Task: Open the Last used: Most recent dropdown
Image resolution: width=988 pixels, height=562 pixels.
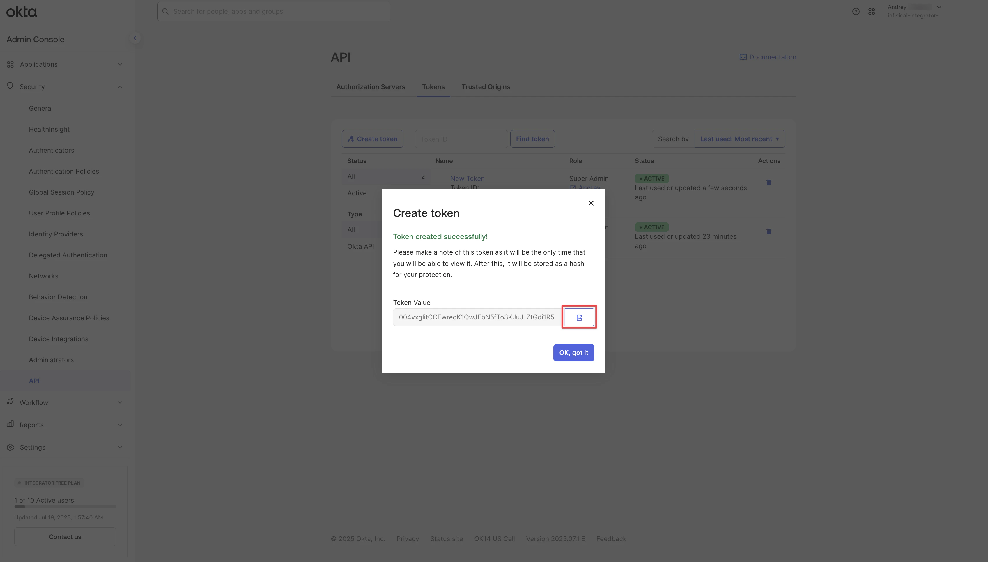Action: click(x=740, y=139)
